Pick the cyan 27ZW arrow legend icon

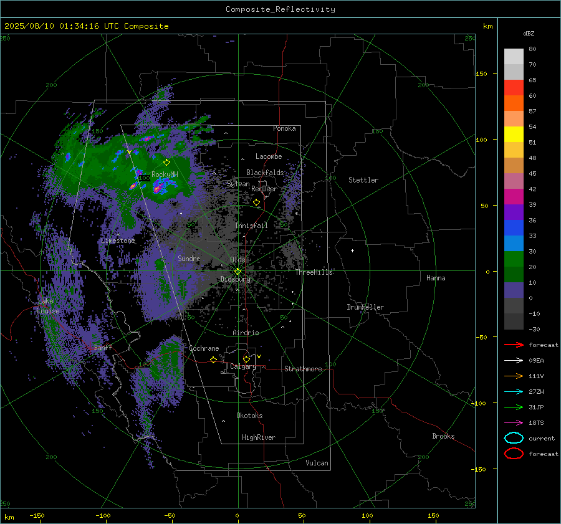(514, 392)
